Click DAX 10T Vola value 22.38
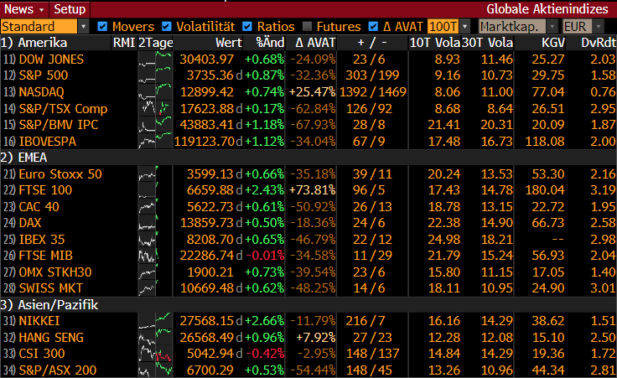The width and height of the screenshot is (617, 378). click(443, 223)
